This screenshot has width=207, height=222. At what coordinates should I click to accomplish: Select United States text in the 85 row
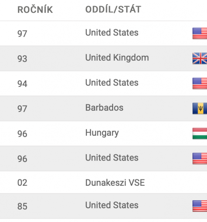click(x=112, y=205)
